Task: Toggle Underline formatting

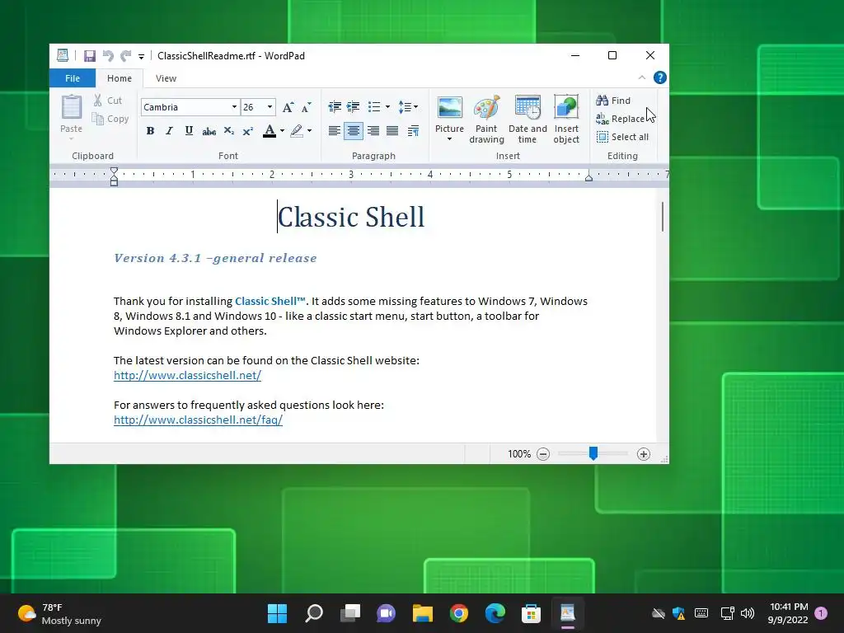Action: [x=189, y=131]
